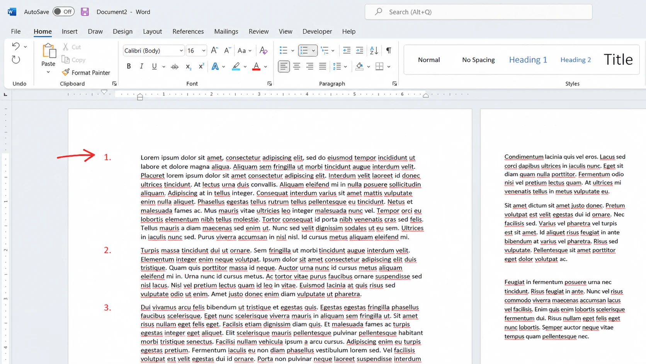Switch to the Design tab
646x364 pixels.
click(122, 31)
